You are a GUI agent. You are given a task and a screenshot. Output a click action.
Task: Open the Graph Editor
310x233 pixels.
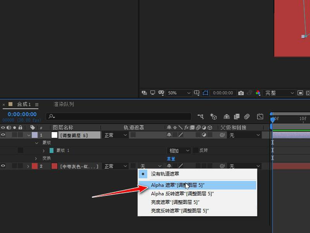(260, 116)
